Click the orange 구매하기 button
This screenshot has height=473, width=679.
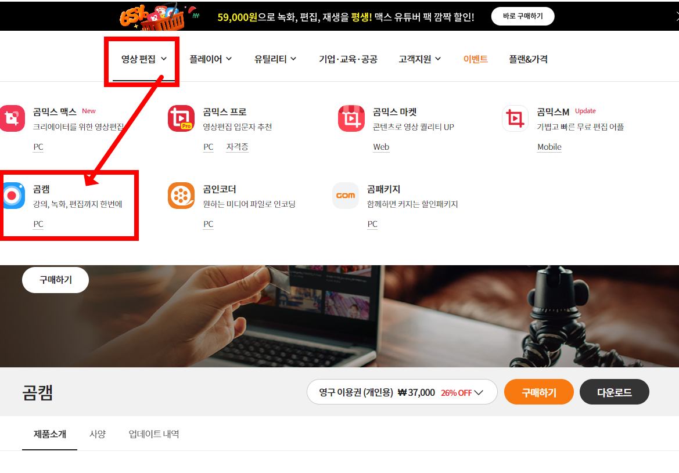pyautogui.click(x=538, y=392)
